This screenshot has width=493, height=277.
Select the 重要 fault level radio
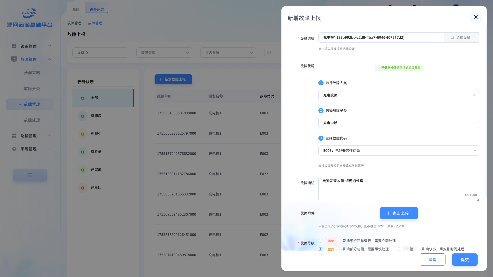[320, 249]
